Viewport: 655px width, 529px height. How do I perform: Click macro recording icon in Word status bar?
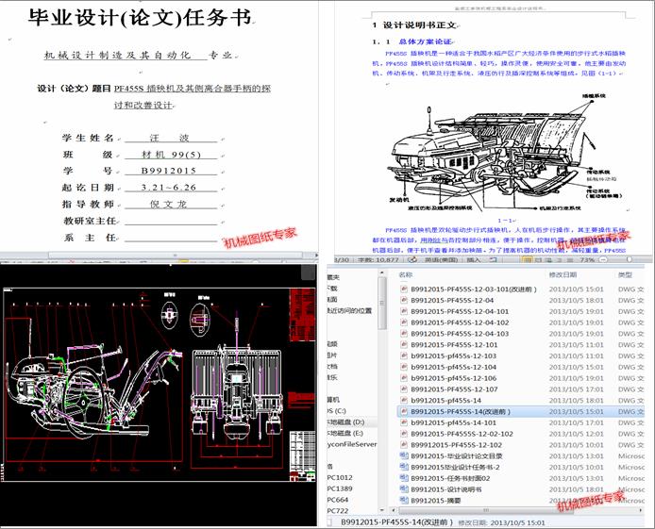coord(494,260)
